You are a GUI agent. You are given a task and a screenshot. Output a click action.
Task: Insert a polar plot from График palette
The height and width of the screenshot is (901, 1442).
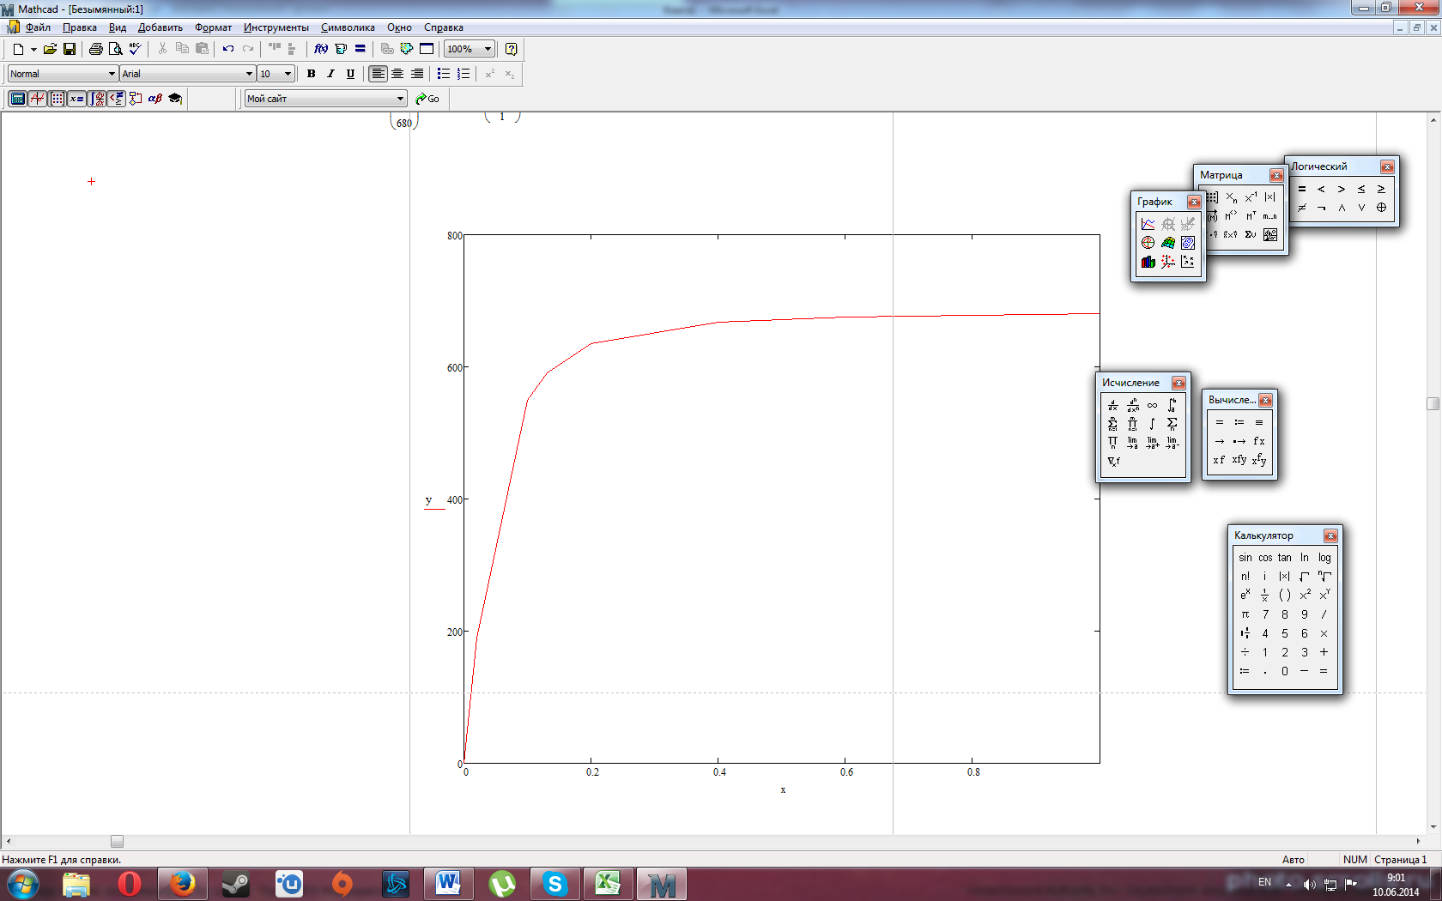point(1148,243)
